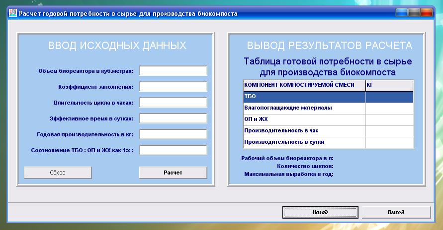This screenshot has height=230, width=443.
Task: Select the 'ТБО' table row
Action: pyautogui.click(x=328, y=97)
